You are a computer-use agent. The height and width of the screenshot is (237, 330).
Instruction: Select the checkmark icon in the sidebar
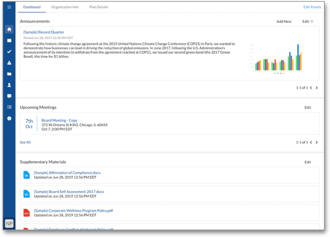click(x=9, y=52)
